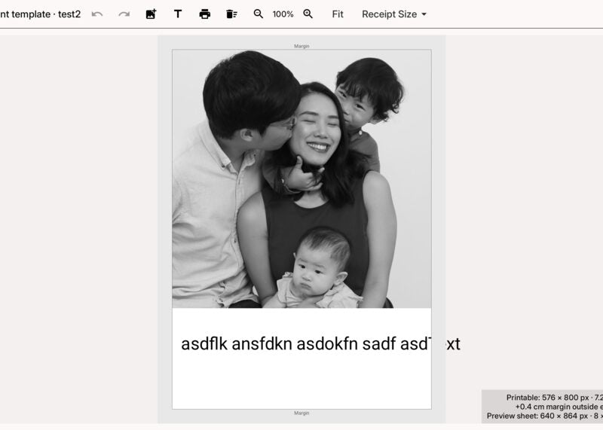Click the 'template · test2' title
Screen dimensions: 603x430
[x=41, y=14]
